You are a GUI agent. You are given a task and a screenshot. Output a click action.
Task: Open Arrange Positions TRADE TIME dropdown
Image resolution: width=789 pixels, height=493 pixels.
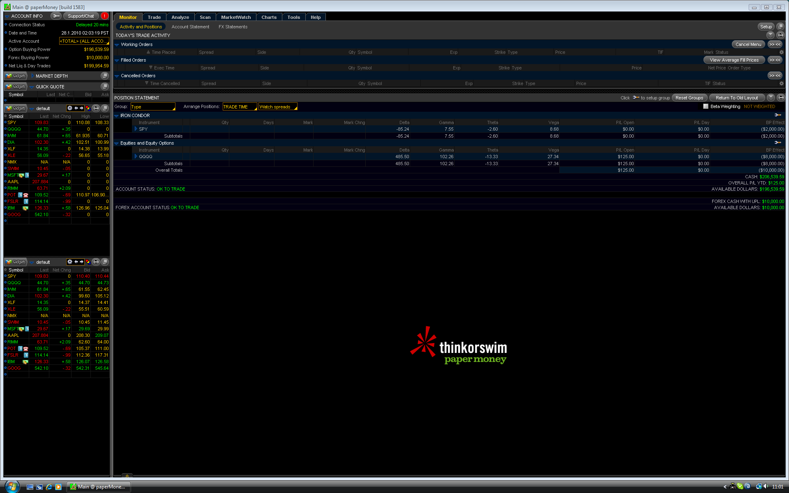tap(240, 107)
